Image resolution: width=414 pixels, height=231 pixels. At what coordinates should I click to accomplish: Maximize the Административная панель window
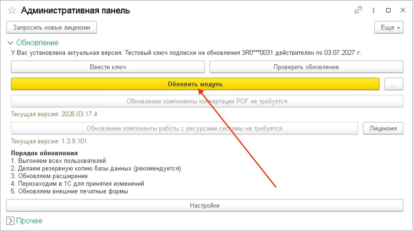(x=388, y=10)
